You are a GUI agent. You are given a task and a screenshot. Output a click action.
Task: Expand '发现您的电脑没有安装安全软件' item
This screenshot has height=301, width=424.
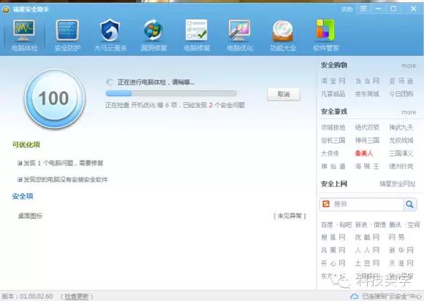(x=20, y=179)
